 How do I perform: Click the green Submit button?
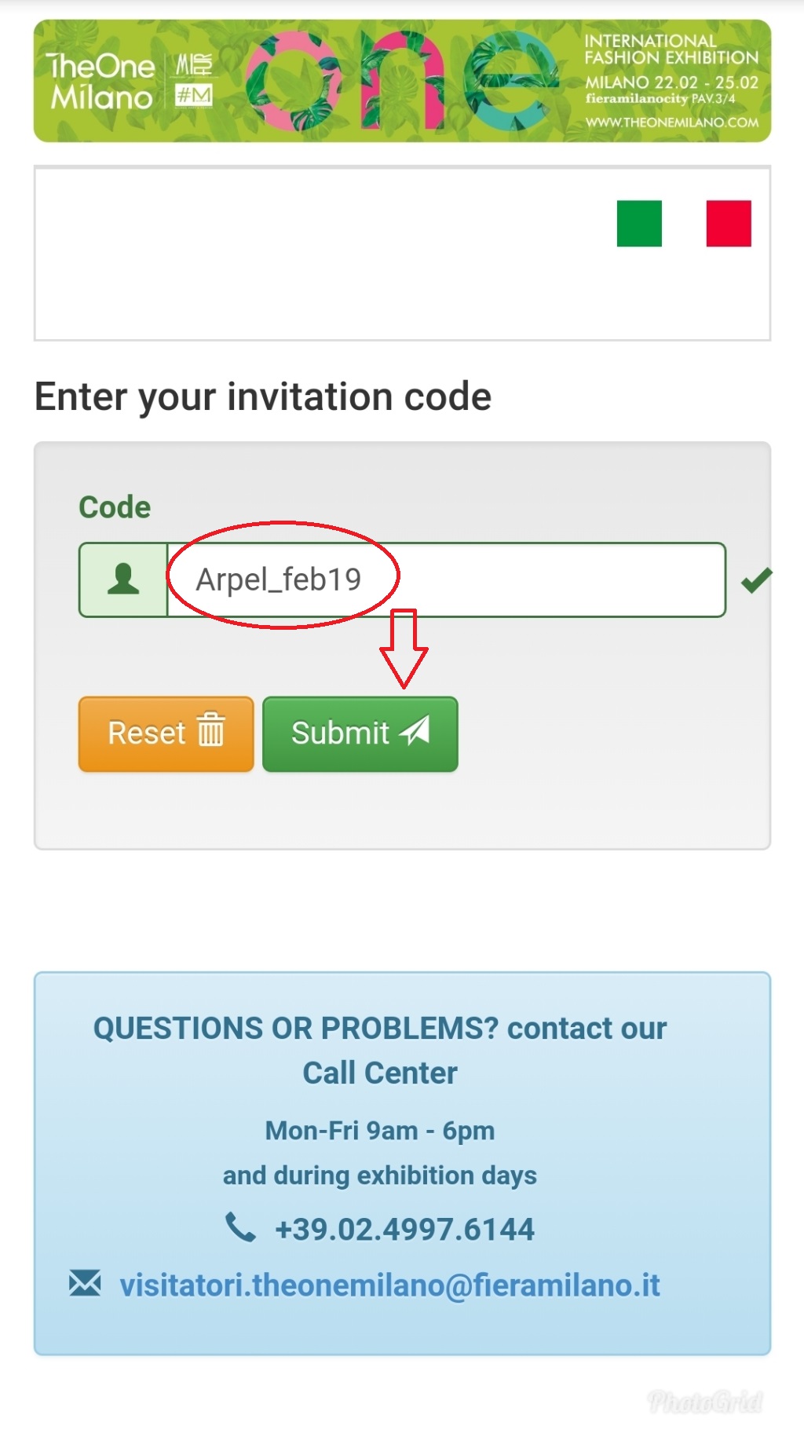[360, 734]
